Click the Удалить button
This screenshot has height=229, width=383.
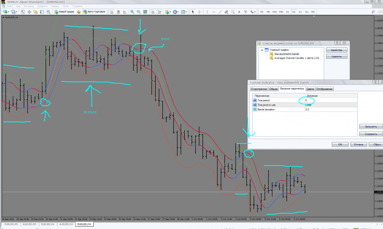pyautogui.click(x=337, y=56)
